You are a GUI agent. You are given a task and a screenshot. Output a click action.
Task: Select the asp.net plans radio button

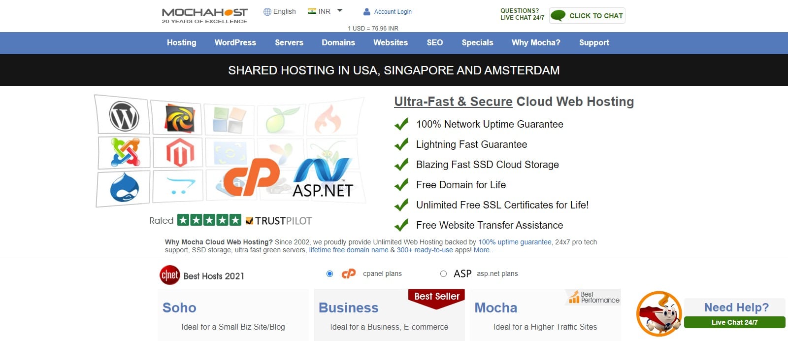click(443, 273)
